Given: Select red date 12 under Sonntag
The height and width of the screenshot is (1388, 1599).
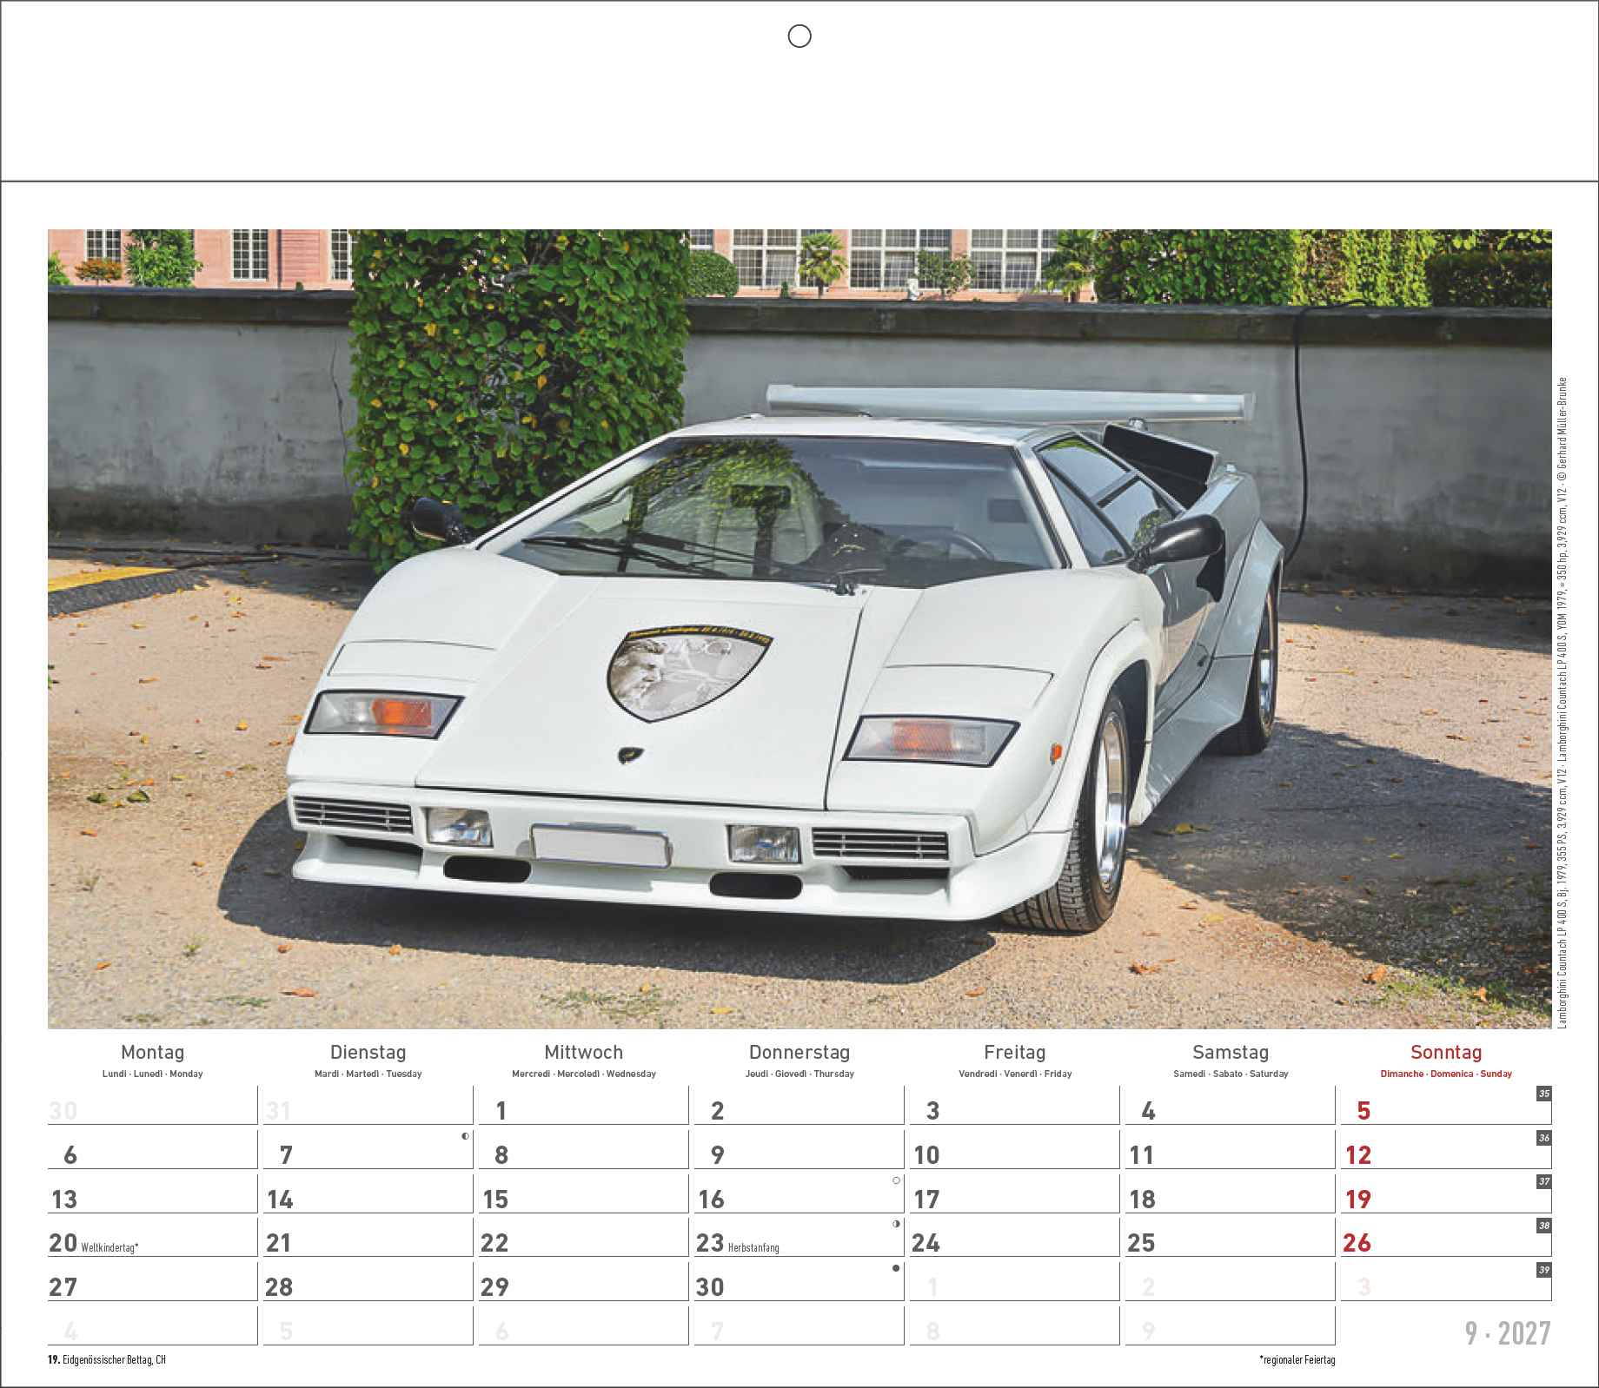Looking at the screenshot, I should [1357, 1155].
